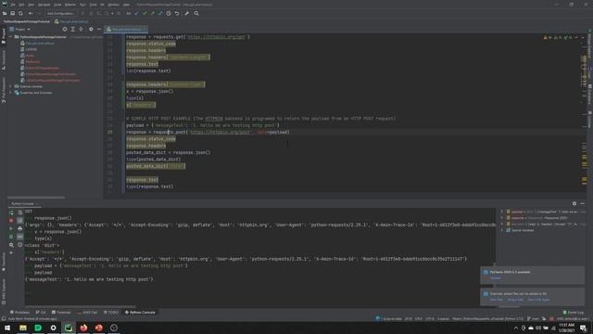This screenshot has width=593, height=334.
Task: Click the editor warnings indicator at top right
Action: (x=559, y=37)
